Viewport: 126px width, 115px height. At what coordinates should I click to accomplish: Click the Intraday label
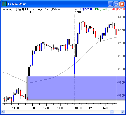pyautogui.click(x=7, y=9)
